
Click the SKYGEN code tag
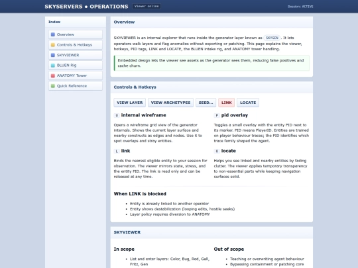click(272, 38)
